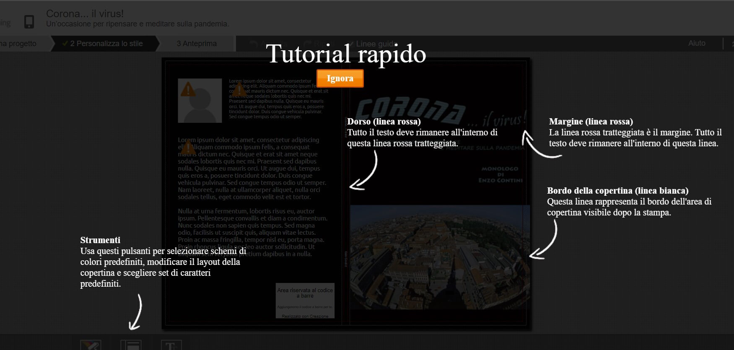Click the mobile device icon beside the title
The image size is (734, 350).
(29, 21)
